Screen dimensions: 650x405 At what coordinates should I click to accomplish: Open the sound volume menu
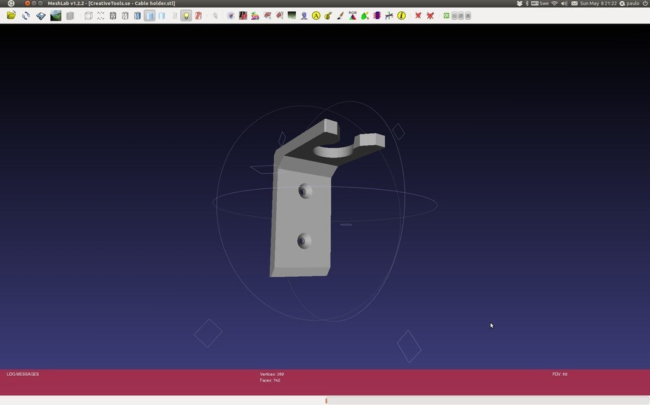(564, 3)
